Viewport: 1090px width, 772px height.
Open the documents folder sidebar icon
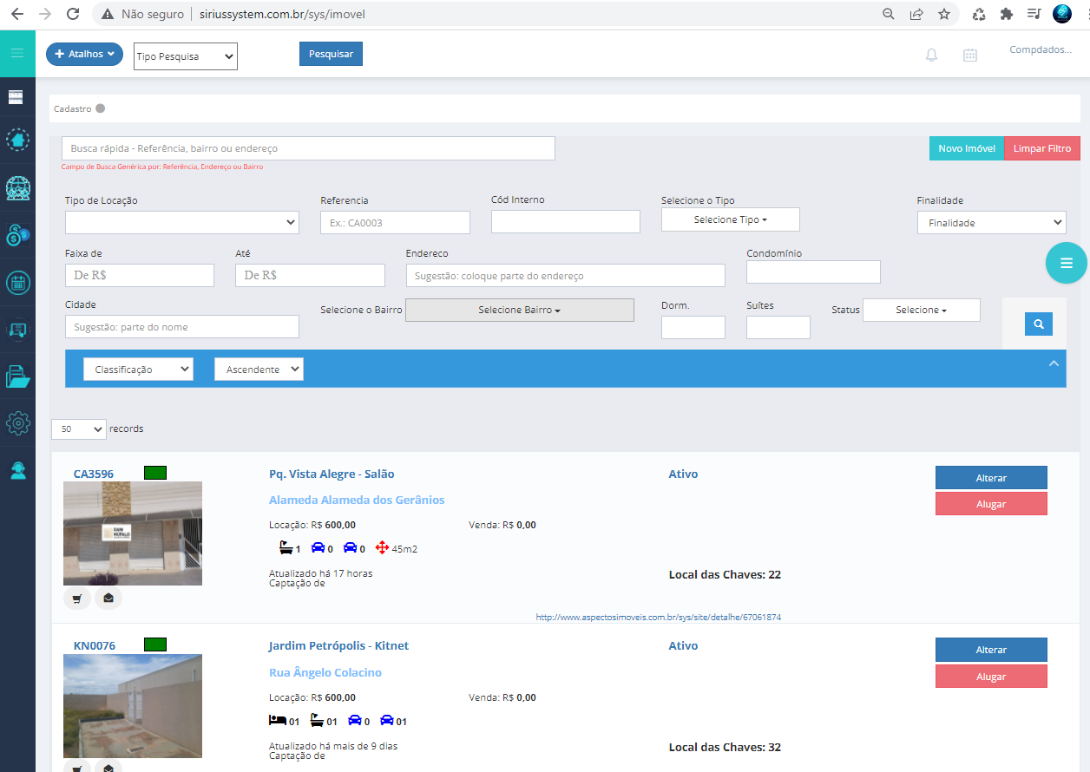[17, 376]
